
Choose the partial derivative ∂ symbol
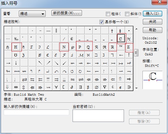coord(73,87)
